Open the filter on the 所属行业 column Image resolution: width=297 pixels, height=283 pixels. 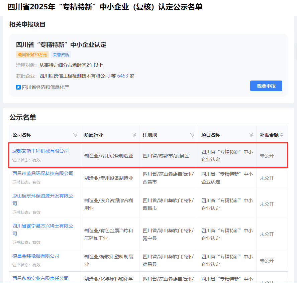(x=134, y=135)
